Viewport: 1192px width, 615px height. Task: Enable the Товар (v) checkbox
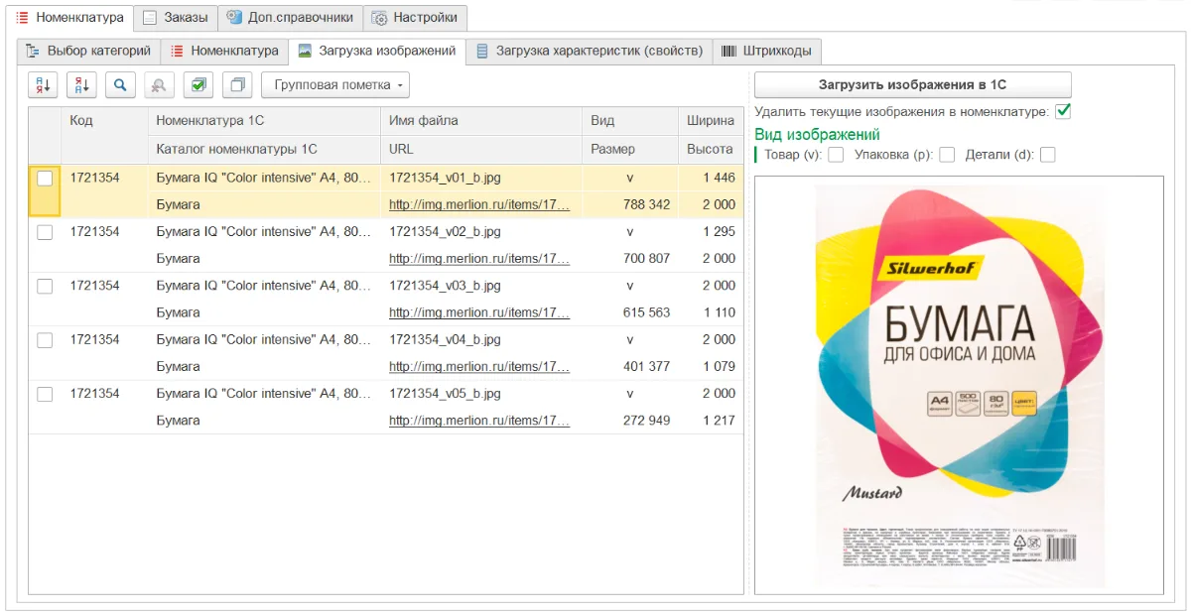(837, 155)
